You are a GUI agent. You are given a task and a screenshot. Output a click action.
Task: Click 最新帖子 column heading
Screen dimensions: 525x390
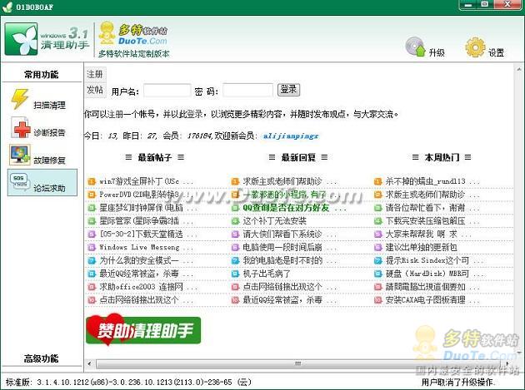(x=155, y=157)
